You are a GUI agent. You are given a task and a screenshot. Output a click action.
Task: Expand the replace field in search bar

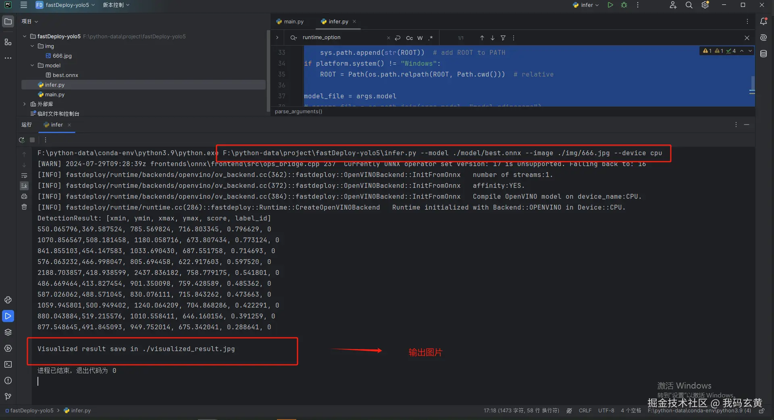(x=277, y=37)
